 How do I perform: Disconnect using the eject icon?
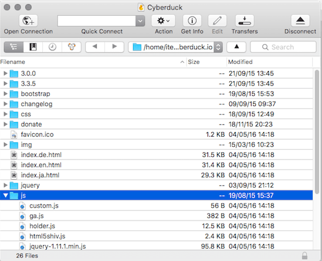click(x=300, y=21)
